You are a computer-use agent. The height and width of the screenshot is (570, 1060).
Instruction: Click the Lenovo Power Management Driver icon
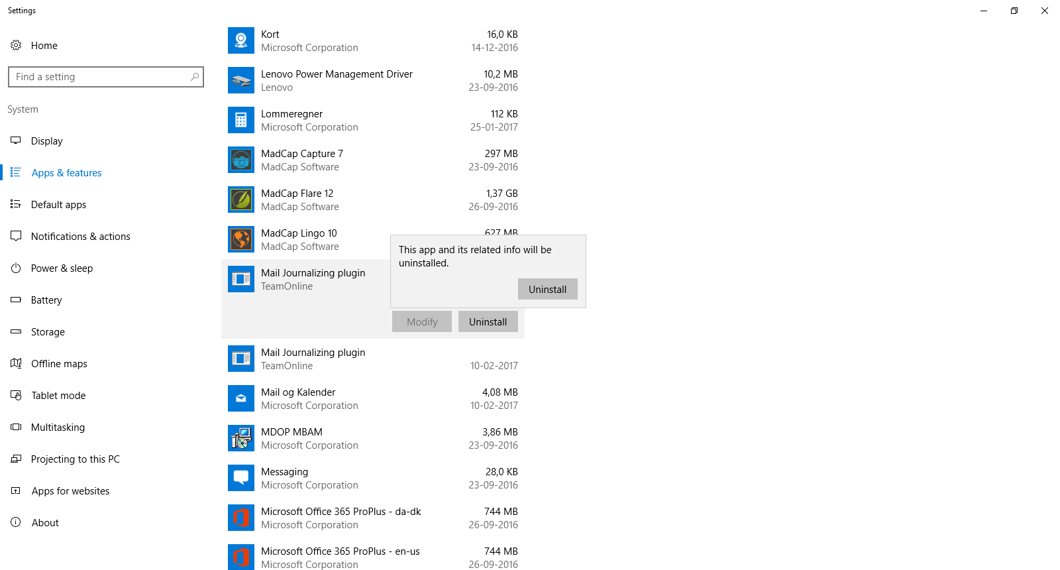pos(241,80)
